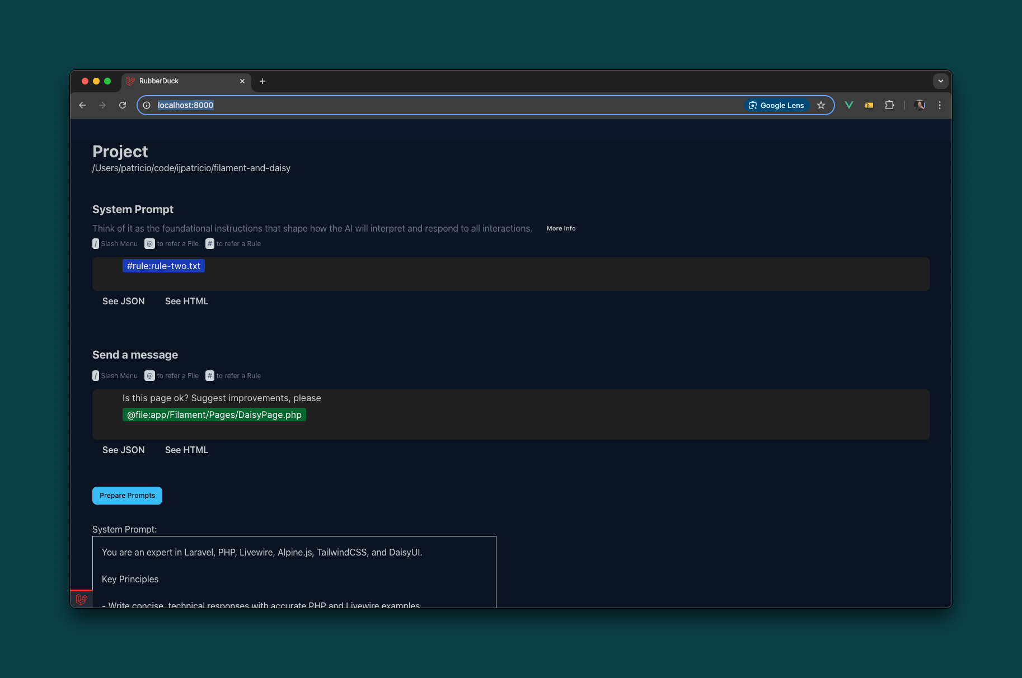Show See JSON under System Prompt
The height and width of the screenshot is (678, 1022).
124,301
